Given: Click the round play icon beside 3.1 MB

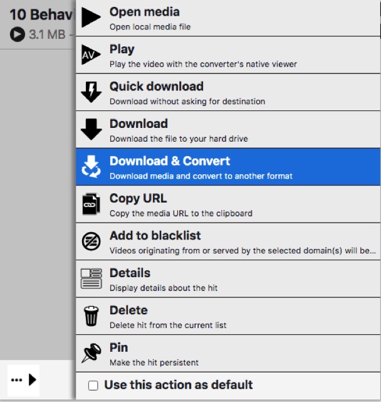Looking at the screenshot, I should click(x=18, y=34).
